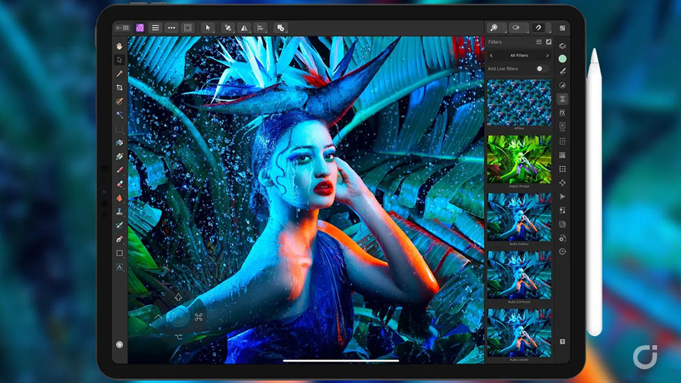Select the Crop tool
681x383 pixels.
tap(120, 87)
